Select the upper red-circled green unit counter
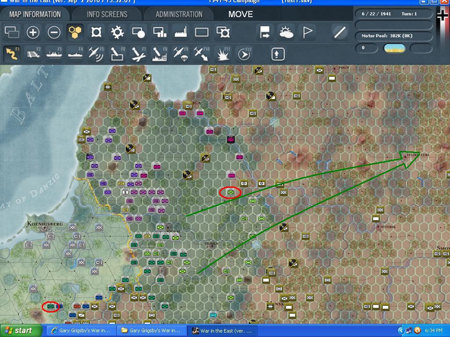The height and width of the screenshot is (337, 450). pyautogui.click(x=231, y=192)
